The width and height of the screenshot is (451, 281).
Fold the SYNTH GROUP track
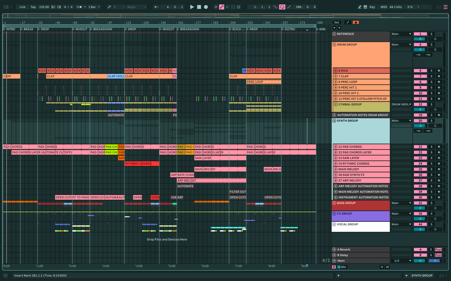tap(334, 121)
